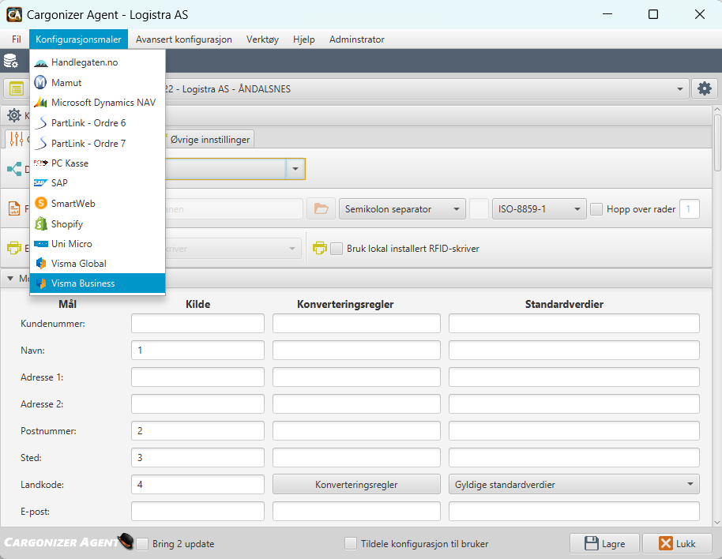The height and width of the screenshot is (559, 722).
Task: Select the sliders icon in the left sidebar
Action: coord(15,137)
